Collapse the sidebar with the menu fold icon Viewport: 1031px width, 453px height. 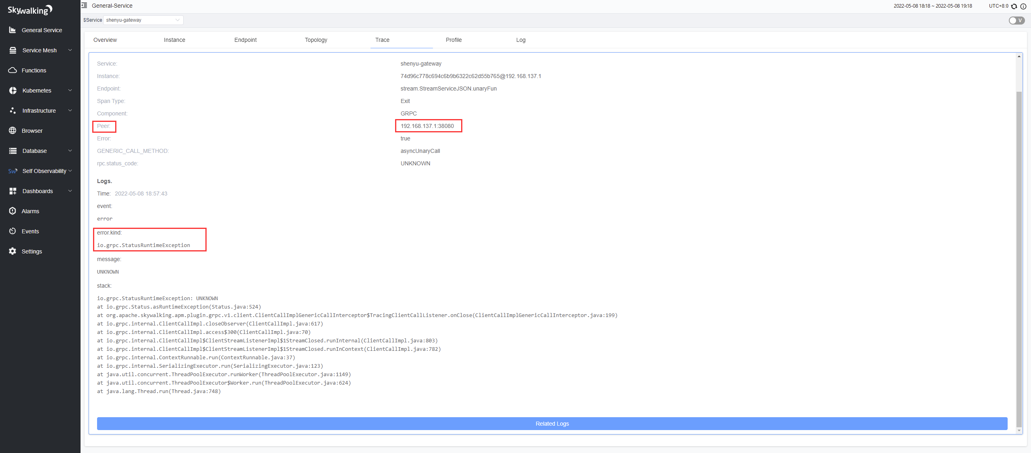point(85,6)
